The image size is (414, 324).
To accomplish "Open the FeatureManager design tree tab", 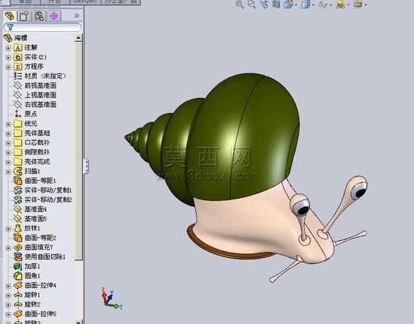I will (10, 16).
